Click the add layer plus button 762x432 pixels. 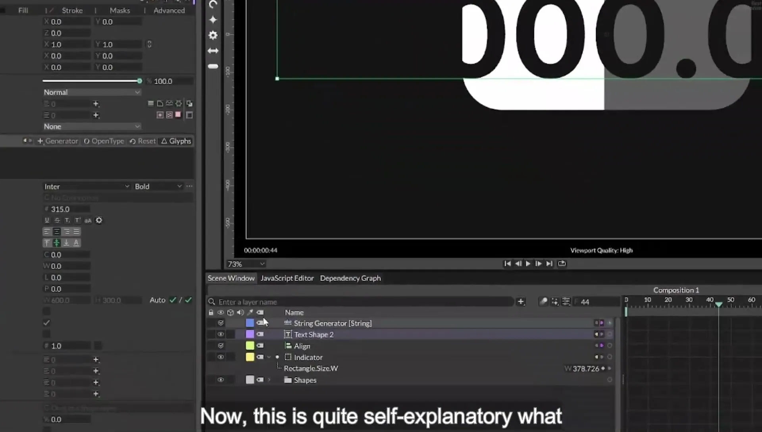coord(521,302)
